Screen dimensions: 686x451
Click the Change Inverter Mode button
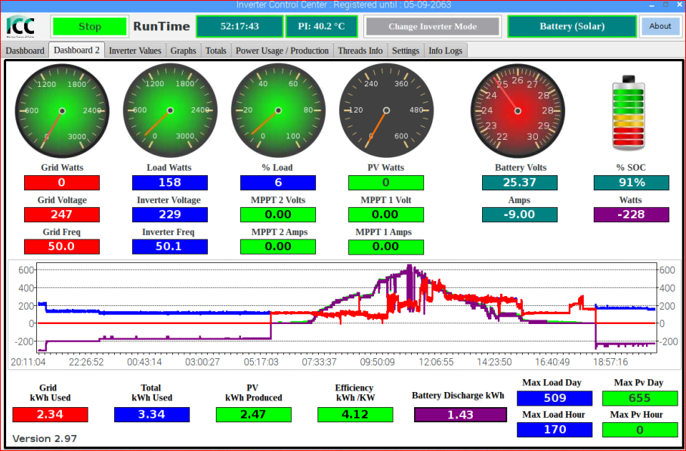[x=432, y=26]
